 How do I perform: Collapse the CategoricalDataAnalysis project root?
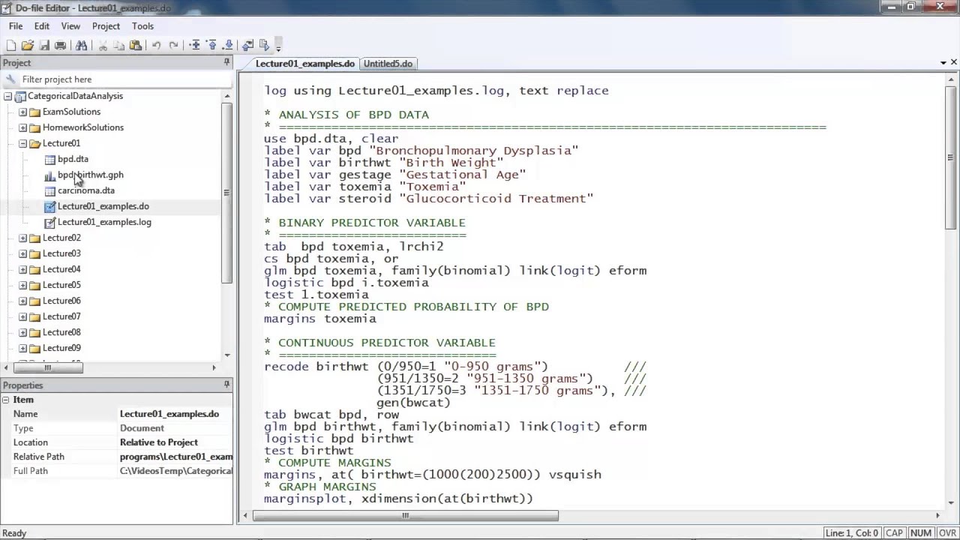8,96
